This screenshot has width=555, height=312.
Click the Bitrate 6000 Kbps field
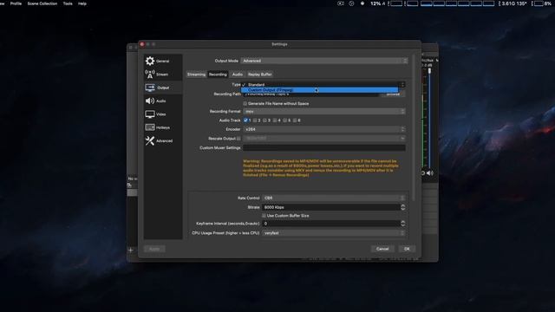click(x=331, y=207)
